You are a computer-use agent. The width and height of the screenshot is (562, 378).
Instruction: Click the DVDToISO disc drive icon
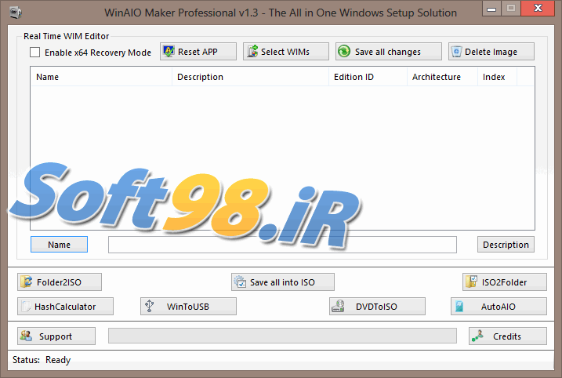[338, 307]
